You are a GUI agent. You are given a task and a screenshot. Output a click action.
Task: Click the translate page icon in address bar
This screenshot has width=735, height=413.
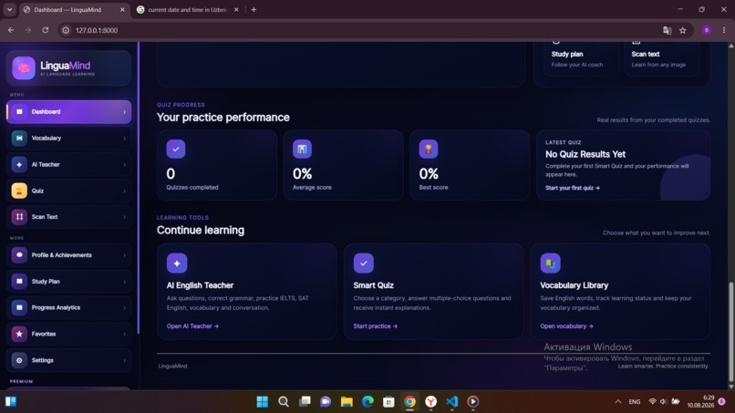[x=667, y=30]
